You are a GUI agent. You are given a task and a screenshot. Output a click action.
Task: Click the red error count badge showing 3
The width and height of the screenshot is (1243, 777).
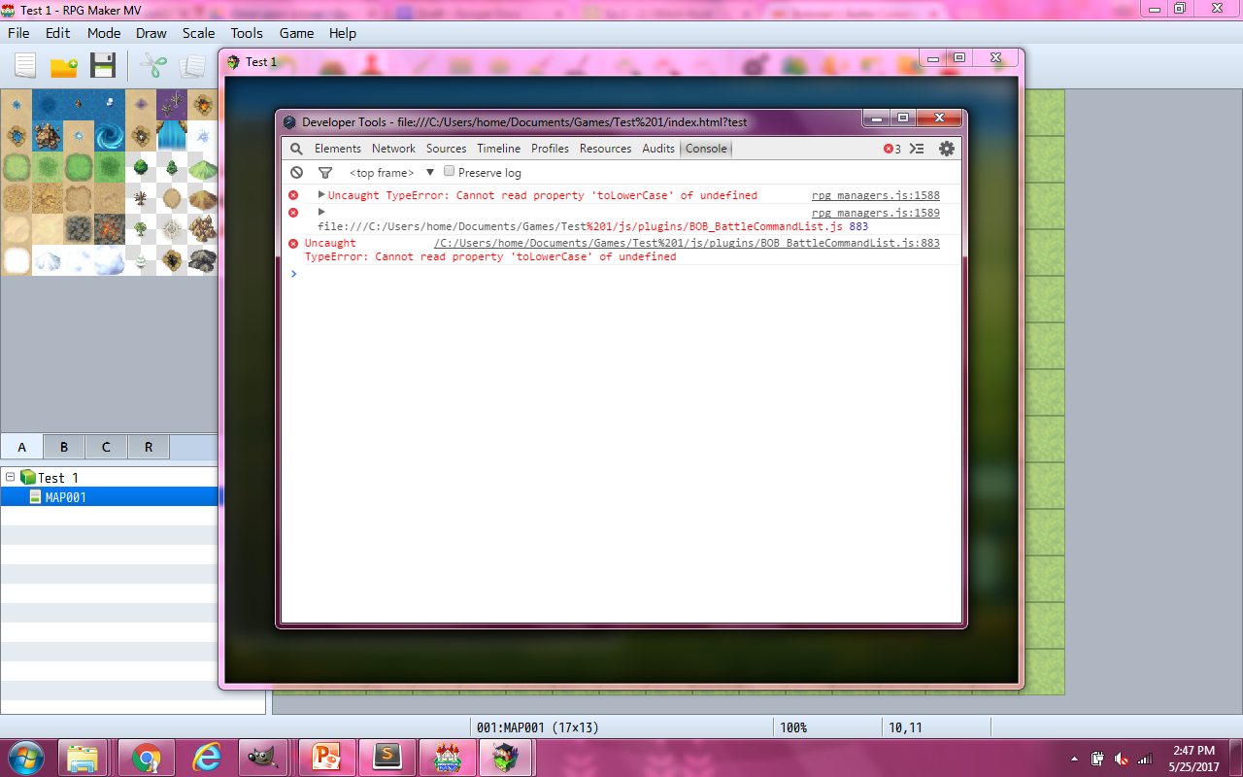(x=892, y=149)
